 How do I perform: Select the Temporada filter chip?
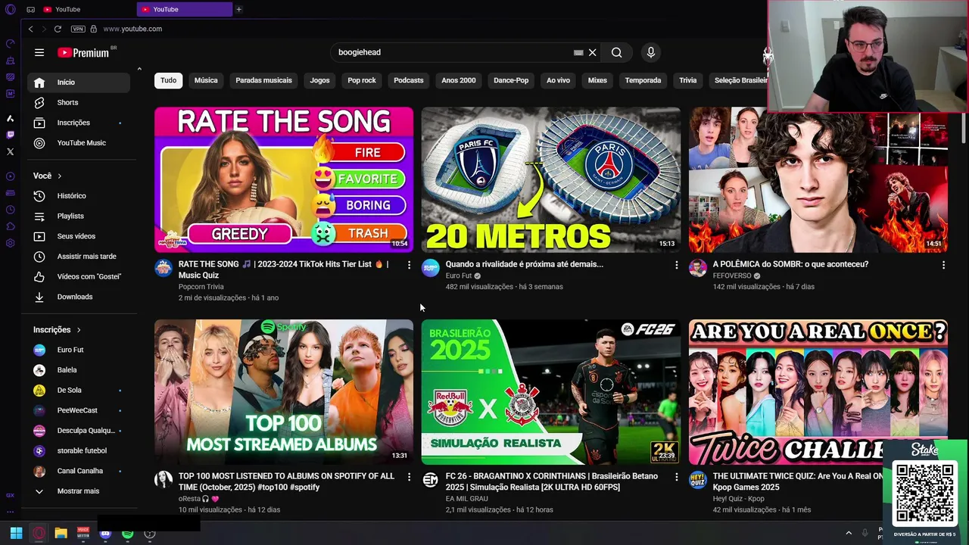[643, 80]
